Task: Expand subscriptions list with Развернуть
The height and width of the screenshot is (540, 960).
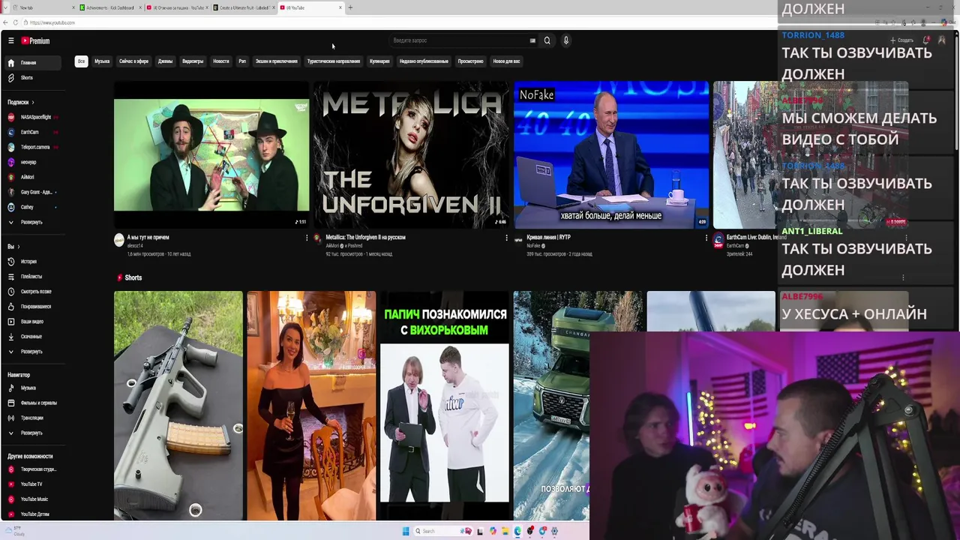Action: pos(32,222)
